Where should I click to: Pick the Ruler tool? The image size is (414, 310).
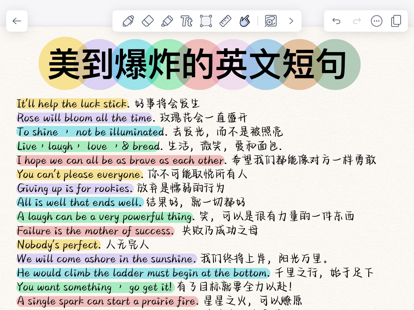tap(225, 21)
